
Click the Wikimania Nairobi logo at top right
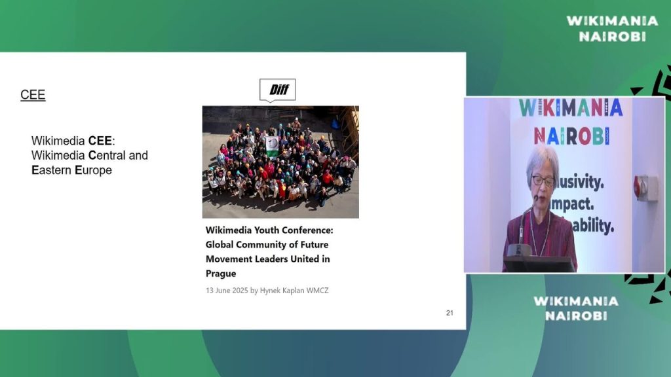point(612,29)
